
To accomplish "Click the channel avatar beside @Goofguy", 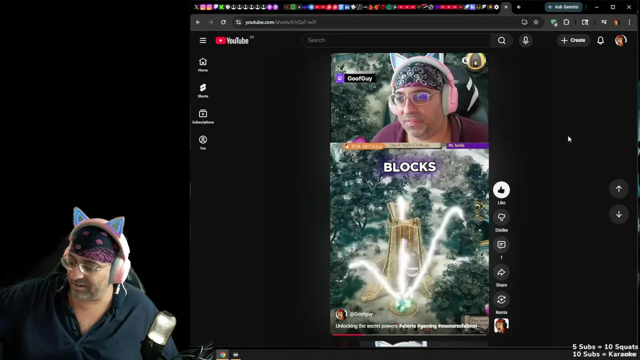I will point(341,314).
